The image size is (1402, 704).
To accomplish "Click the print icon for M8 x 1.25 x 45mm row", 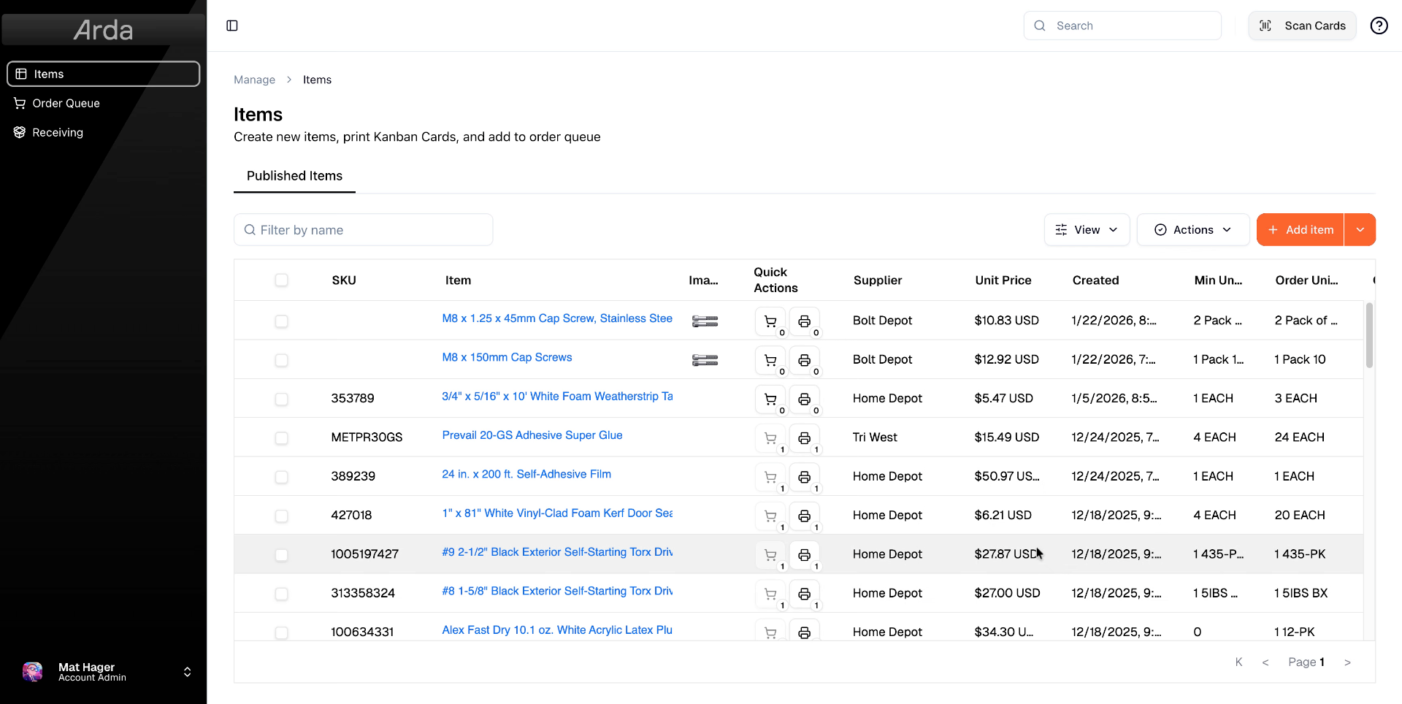I will pos(804,321).
